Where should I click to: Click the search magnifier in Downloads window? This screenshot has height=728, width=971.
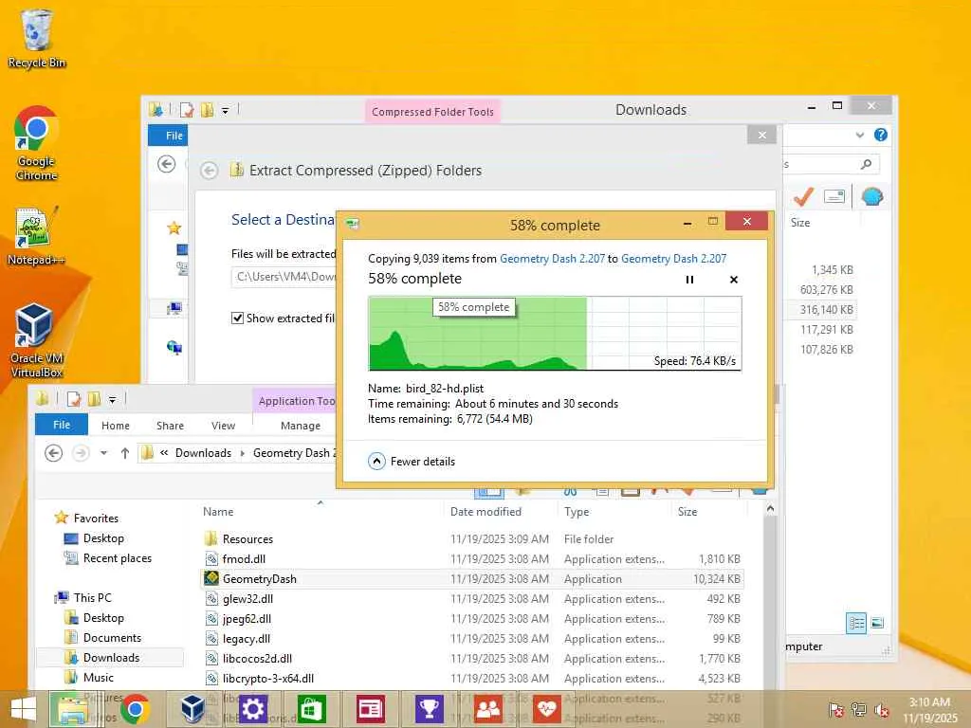pos(867,164)
